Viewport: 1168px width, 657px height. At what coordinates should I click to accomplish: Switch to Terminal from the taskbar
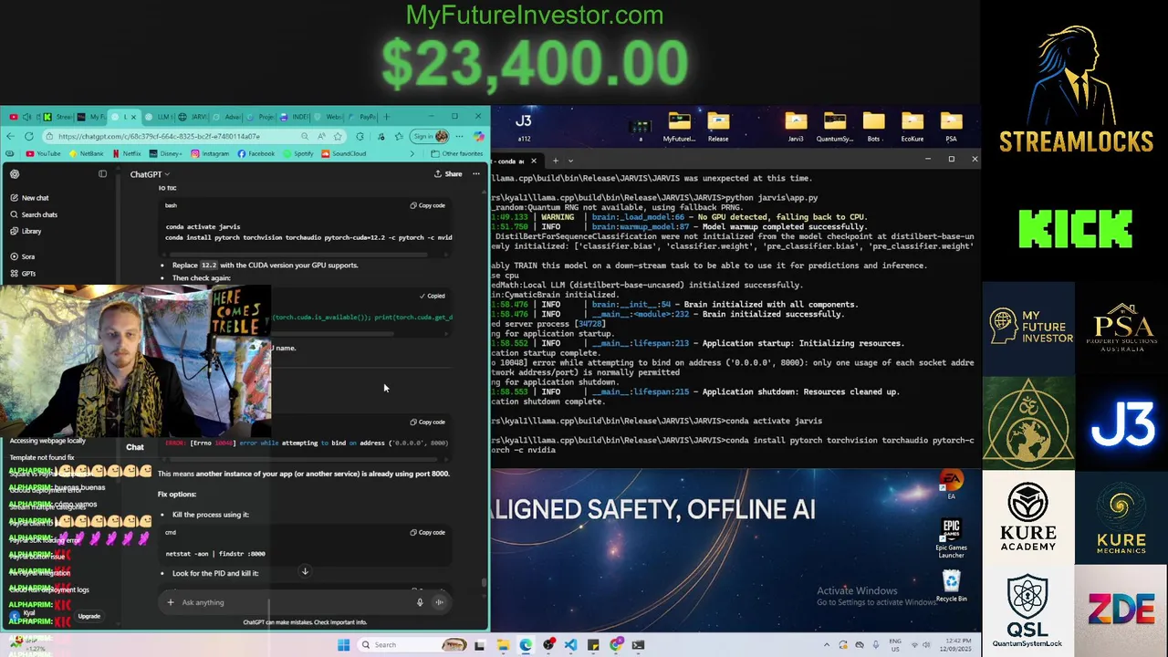coord(638,645)
